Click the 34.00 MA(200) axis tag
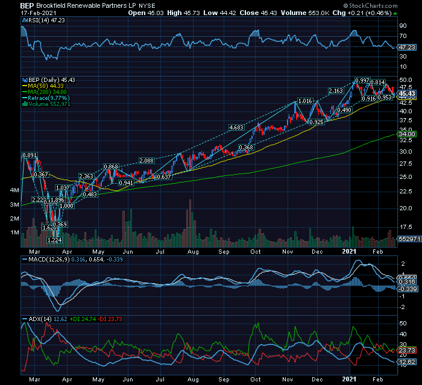 (x=407, y=134)
